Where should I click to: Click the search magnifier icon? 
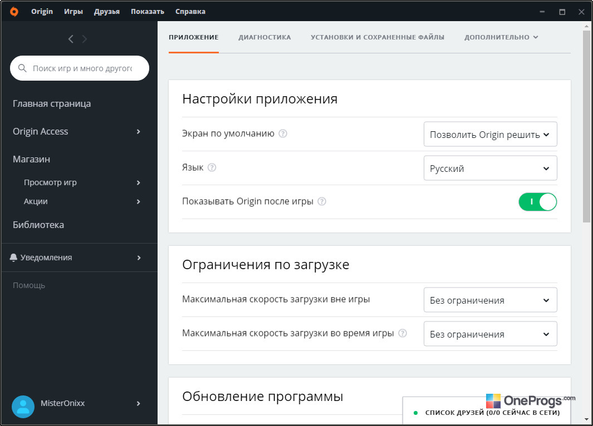22,68
